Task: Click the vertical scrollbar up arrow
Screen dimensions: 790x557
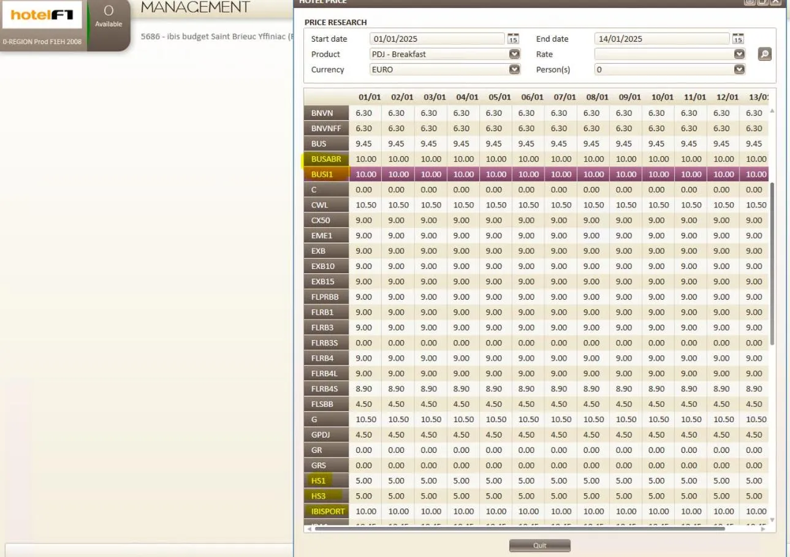Action: (x=772, y=111)
